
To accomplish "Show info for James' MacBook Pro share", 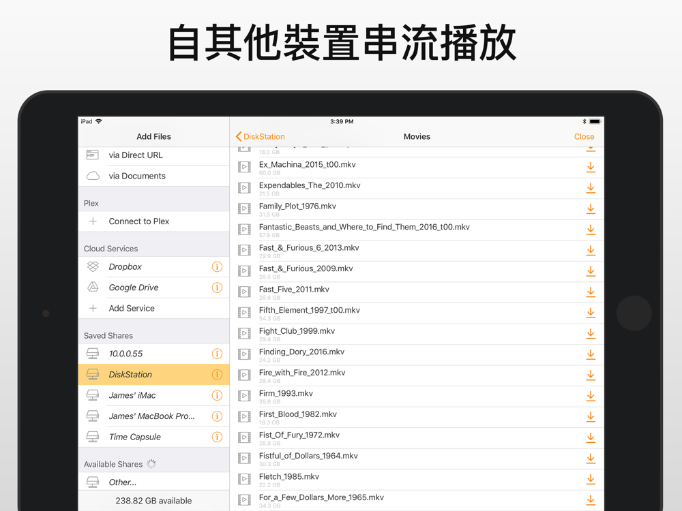I will click(x=217, y=416).
